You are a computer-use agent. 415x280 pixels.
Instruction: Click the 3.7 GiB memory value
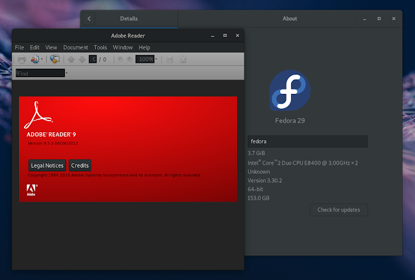point(256,153)
